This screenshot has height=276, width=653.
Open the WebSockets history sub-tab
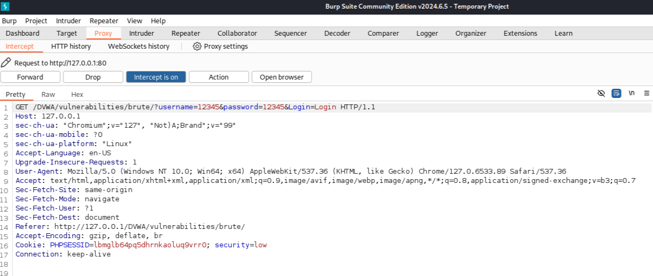(139, 47)
